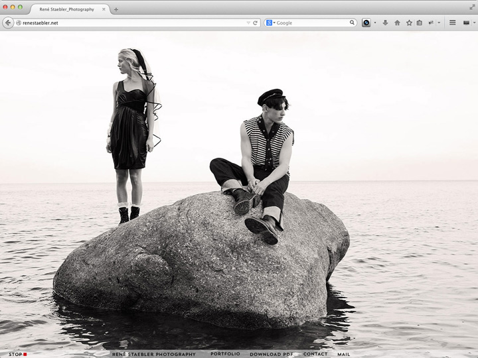
Task: Open the CONTACT link
Action: [x=315, y=354]
